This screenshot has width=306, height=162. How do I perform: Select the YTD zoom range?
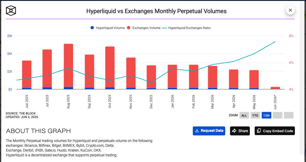(255, 115)
